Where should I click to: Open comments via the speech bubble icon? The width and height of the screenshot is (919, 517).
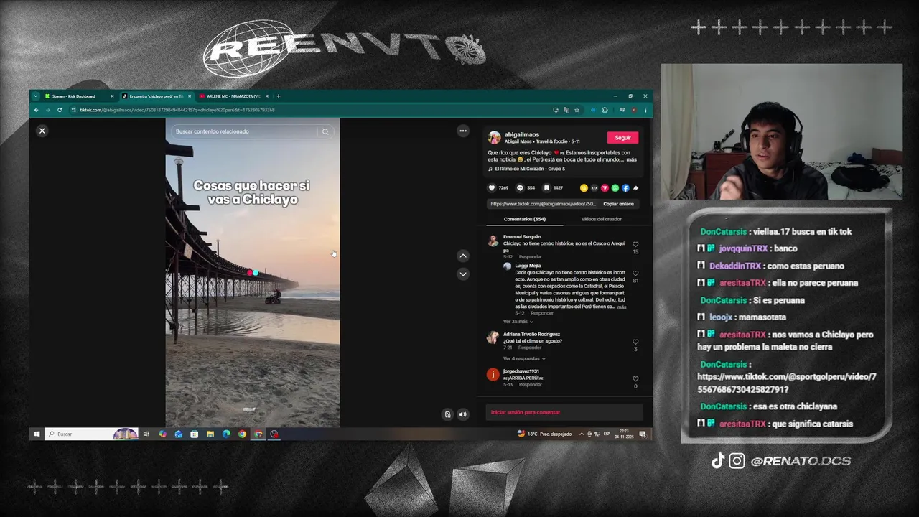click(520, 188)
